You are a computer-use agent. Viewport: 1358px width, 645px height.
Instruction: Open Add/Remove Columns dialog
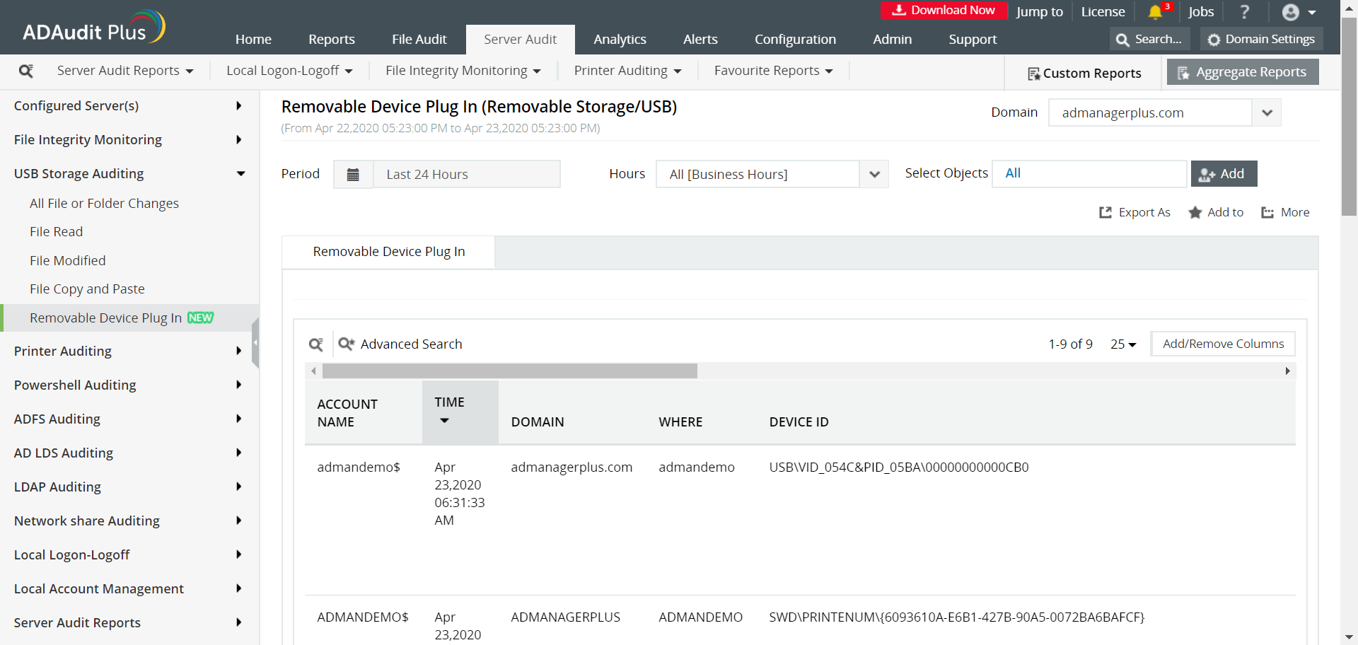[x=1222, y=344]
